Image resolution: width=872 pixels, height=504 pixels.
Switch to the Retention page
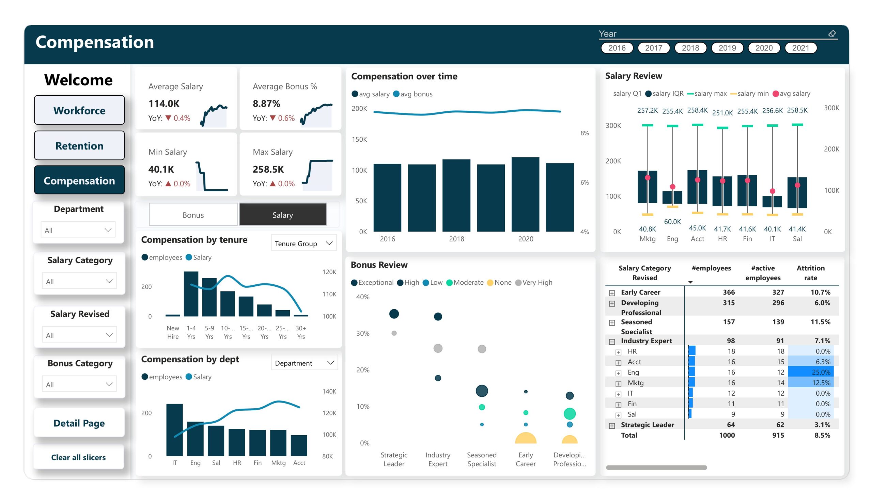pos(79,146)
